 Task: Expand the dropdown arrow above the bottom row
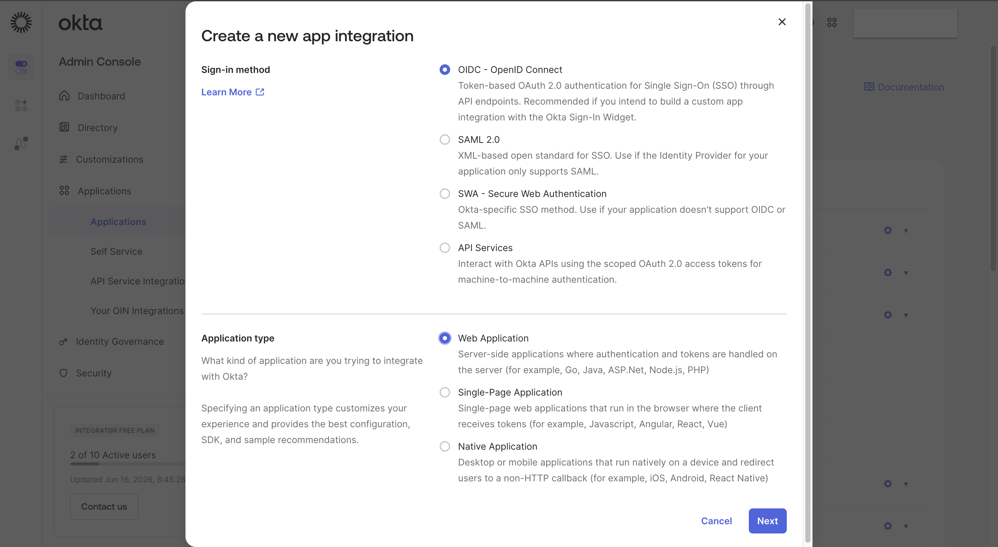tap(906, 484)
